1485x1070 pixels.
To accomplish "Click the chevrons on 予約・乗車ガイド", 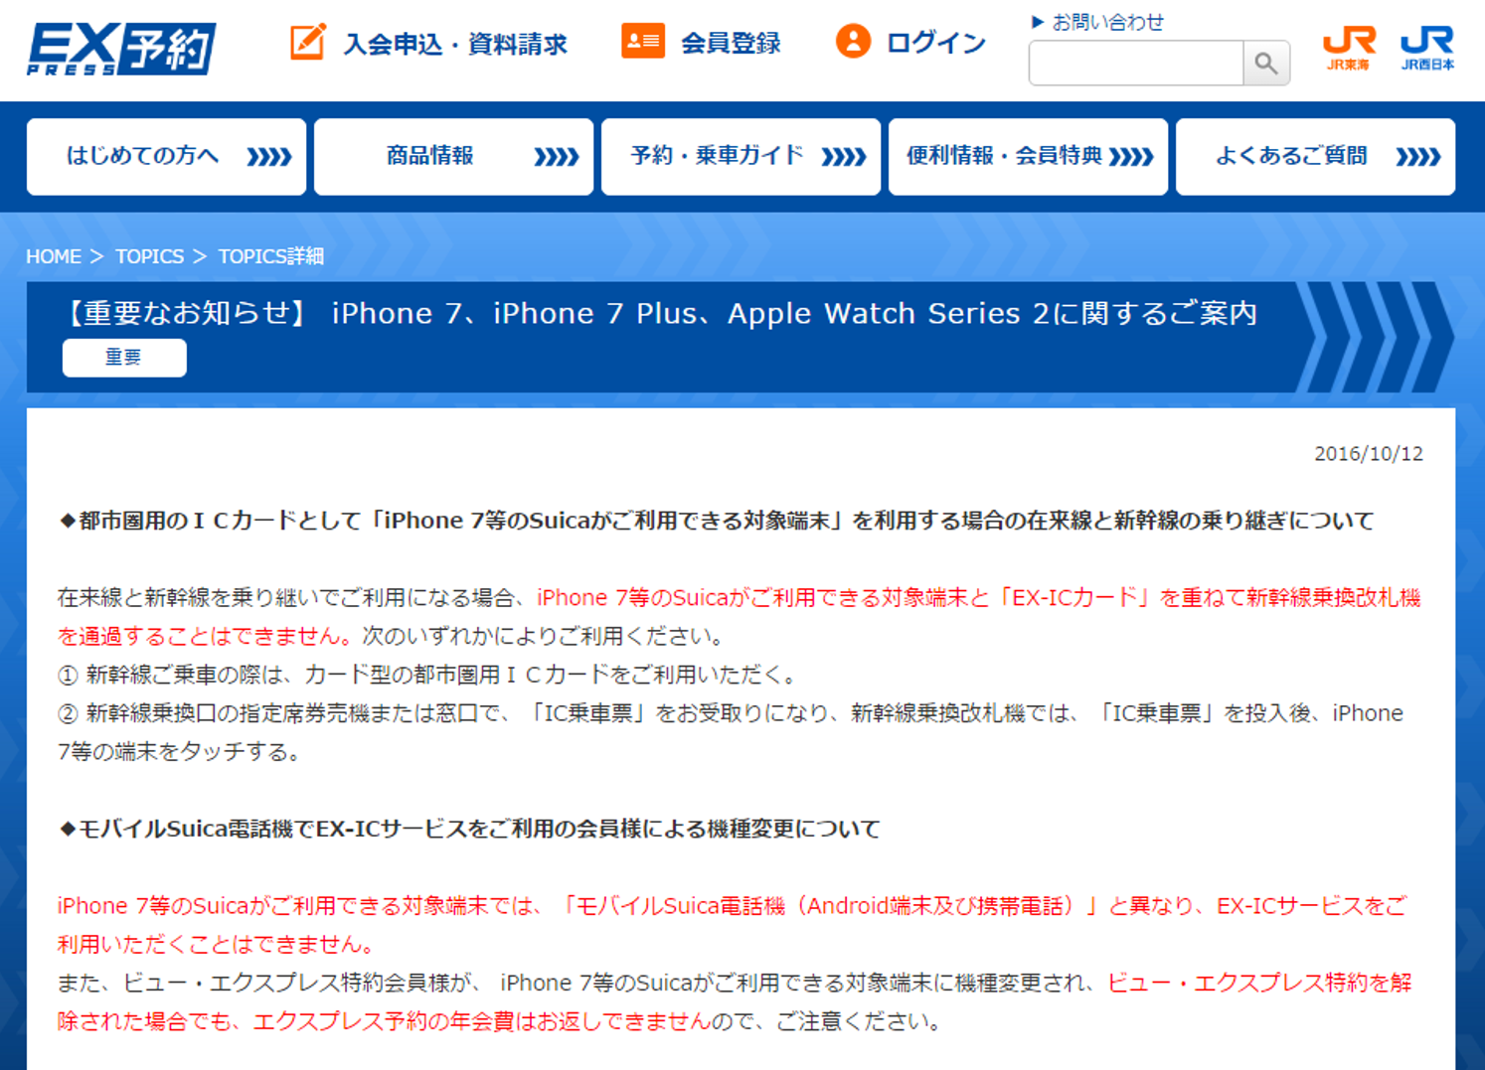I will click(x=844, y=157).
